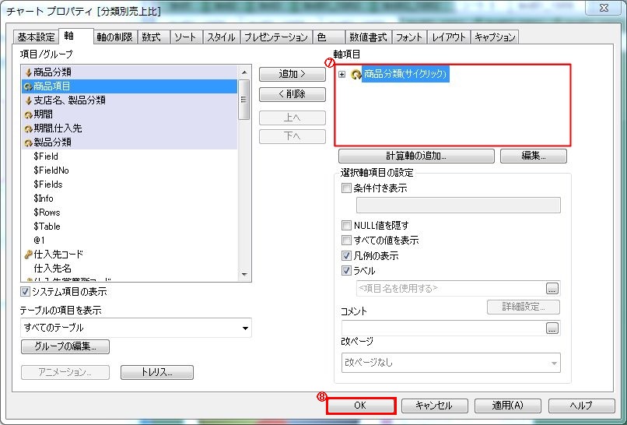Switch to the 軸の制限 tab
Screen dimensions: 627x425
click(115, 37)
